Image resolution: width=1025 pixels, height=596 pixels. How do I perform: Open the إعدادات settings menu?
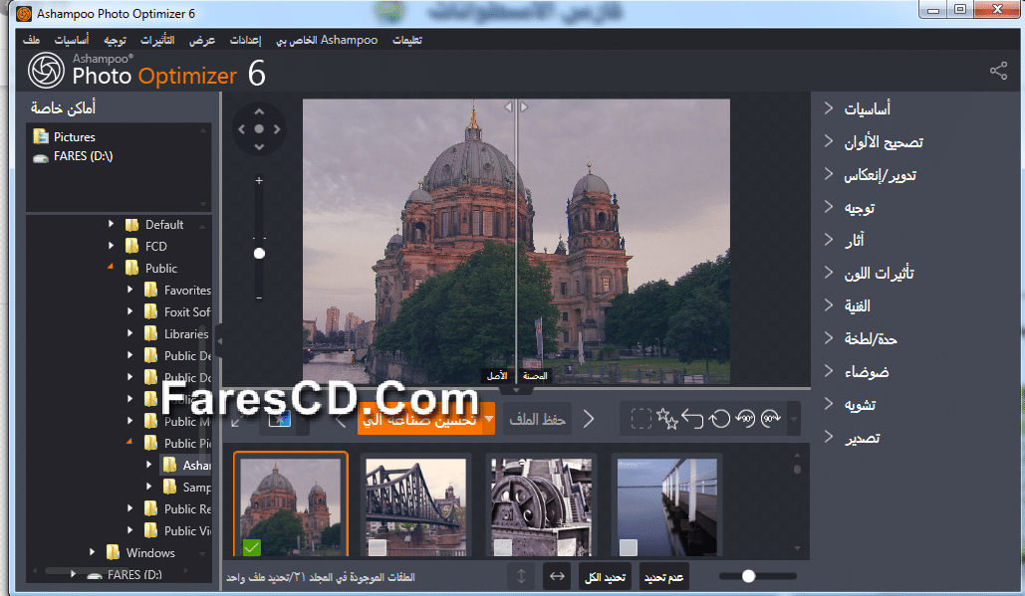coord(245,40)
